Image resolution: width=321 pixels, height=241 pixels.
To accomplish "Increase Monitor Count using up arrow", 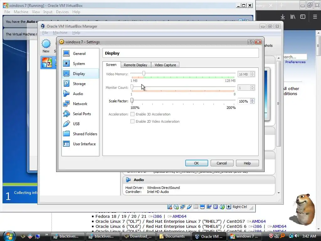I will coord(252,86).
